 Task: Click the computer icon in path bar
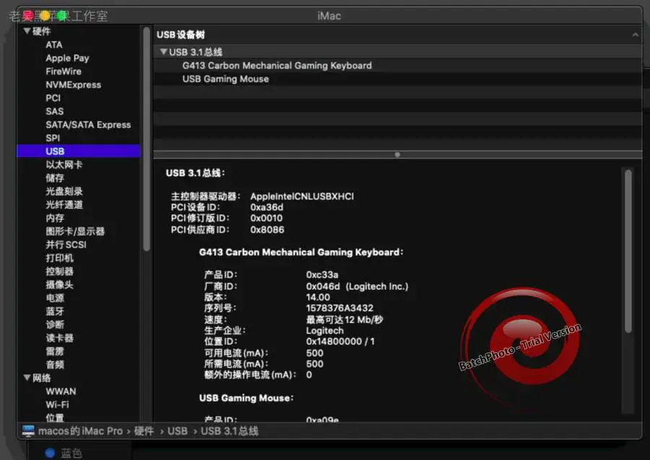[28, 431]
